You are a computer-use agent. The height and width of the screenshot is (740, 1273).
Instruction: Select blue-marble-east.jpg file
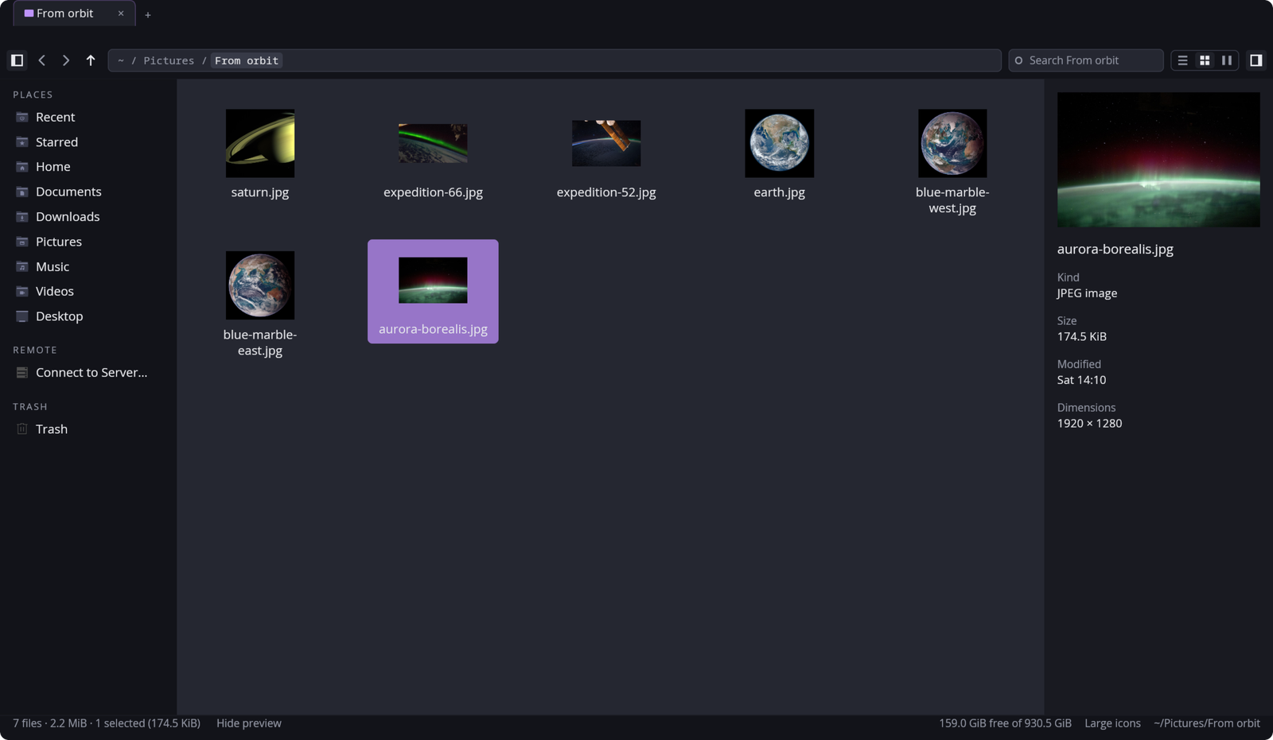(260, 304)
